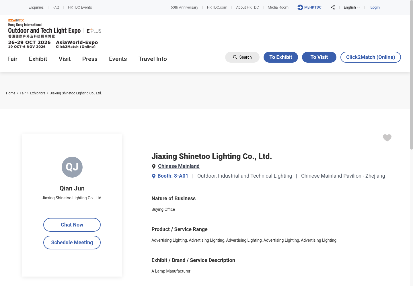Open the Media Room link

tap(278, 7)
